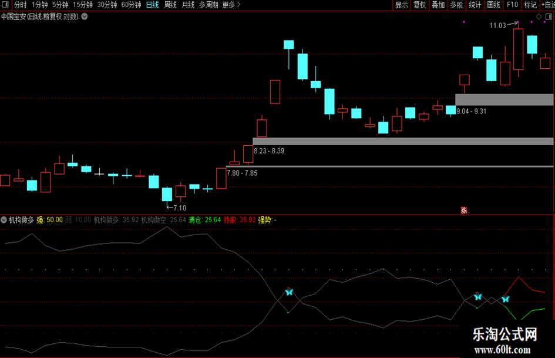Image resolution: width=555 pixels, height=358 pixels.
Task: Open the 复权 adjustment menu
Action: [420, 5]
